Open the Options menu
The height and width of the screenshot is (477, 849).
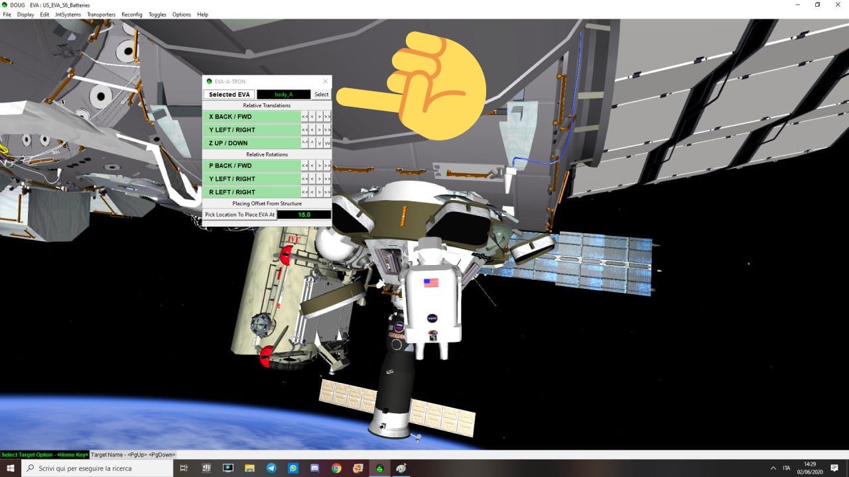[181, 15]
